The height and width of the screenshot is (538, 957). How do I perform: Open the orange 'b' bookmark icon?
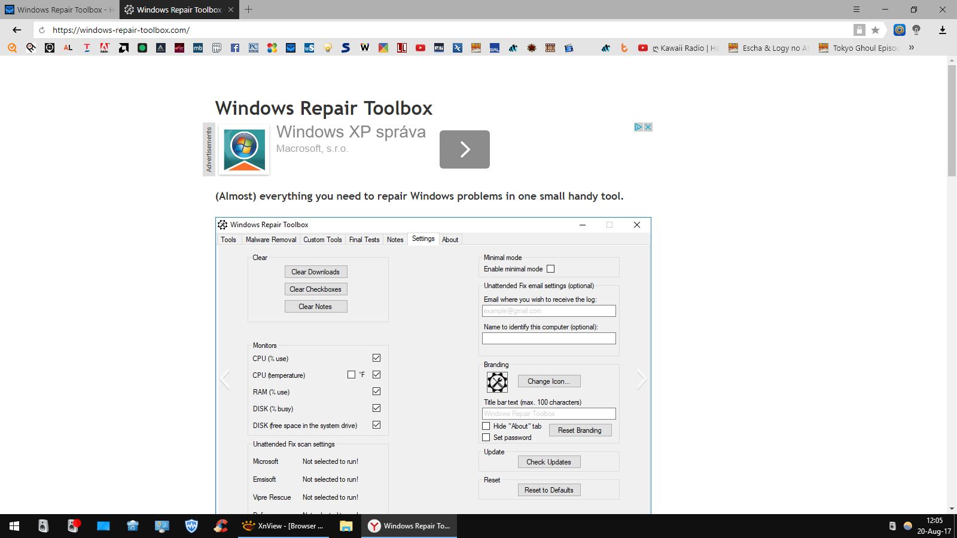click(624, 48)
